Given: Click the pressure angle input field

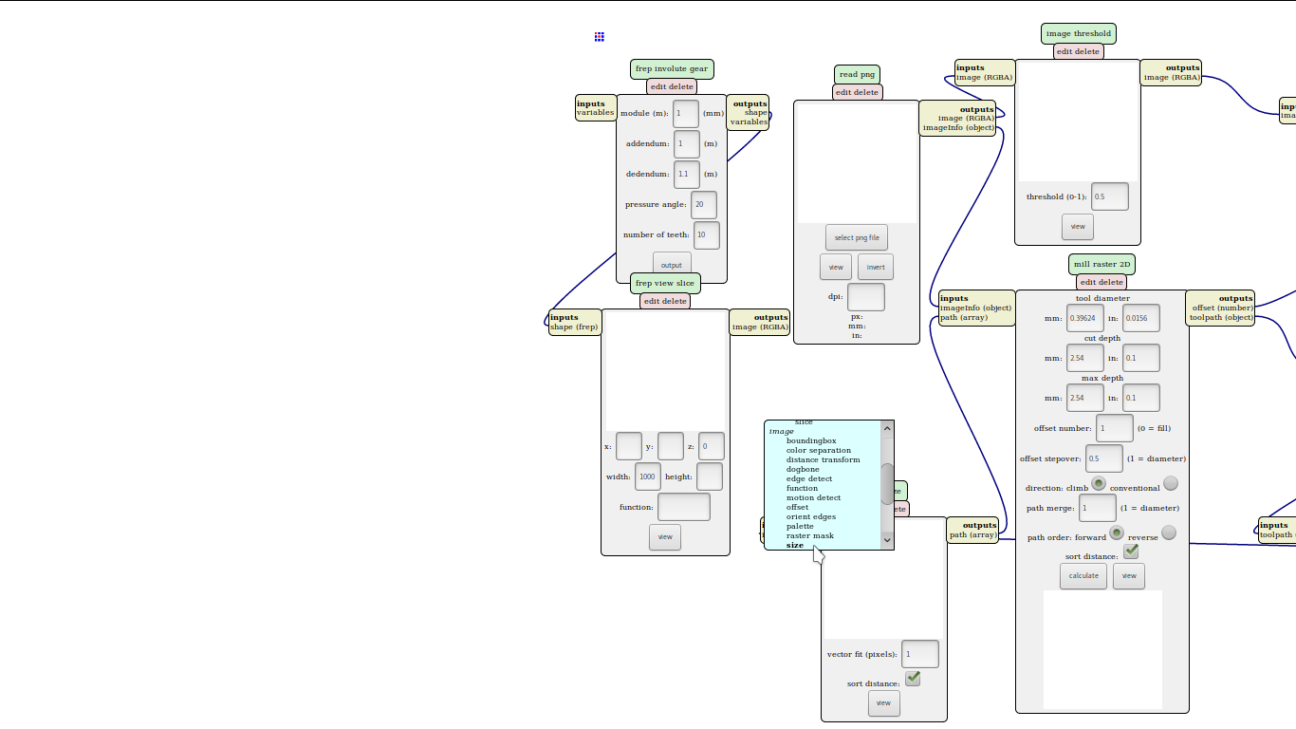Looking at the screenshot, I should pyautogui.click(x=704, y=205).
